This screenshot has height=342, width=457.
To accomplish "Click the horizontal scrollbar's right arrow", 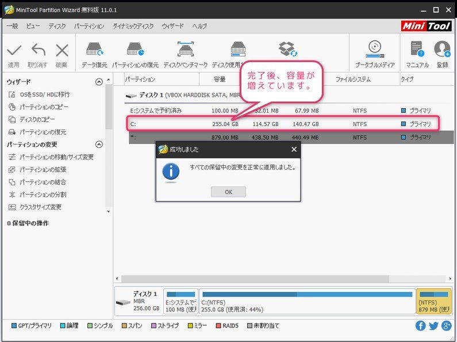I will (450, 279).
